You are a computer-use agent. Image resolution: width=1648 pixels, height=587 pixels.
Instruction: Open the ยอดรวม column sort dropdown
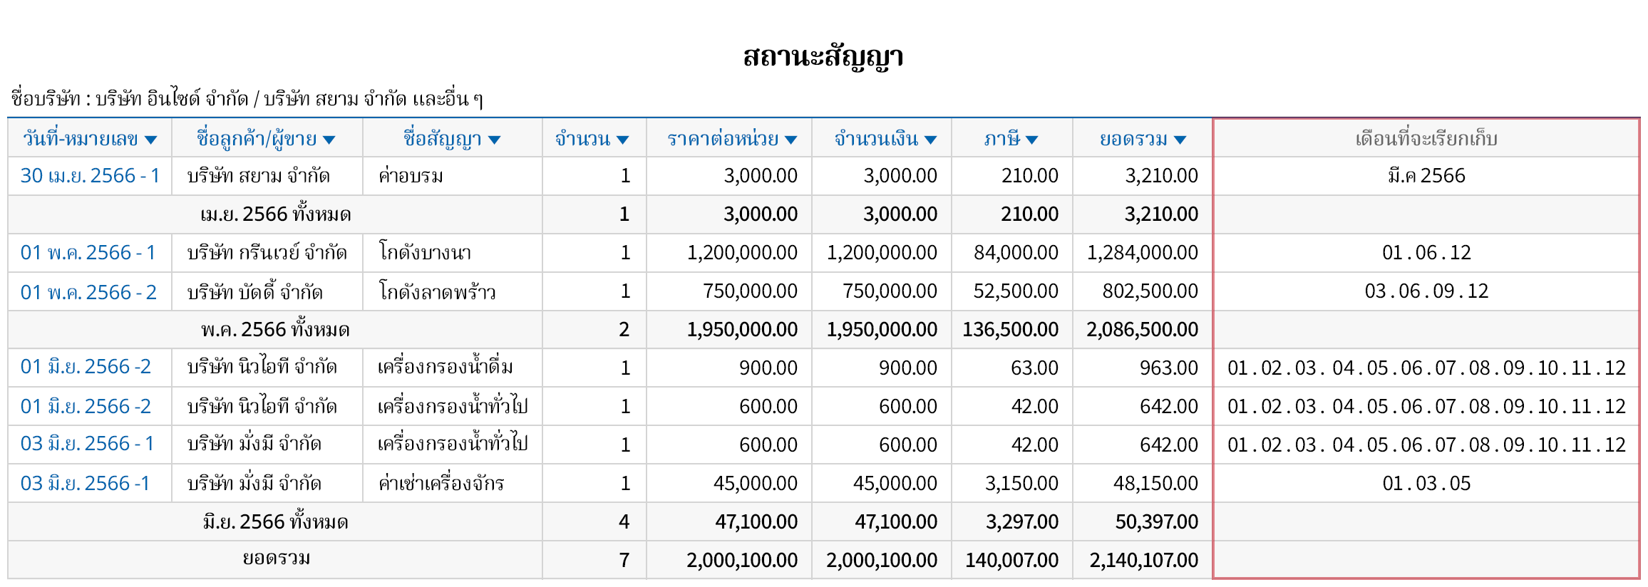pos(1180,140)
